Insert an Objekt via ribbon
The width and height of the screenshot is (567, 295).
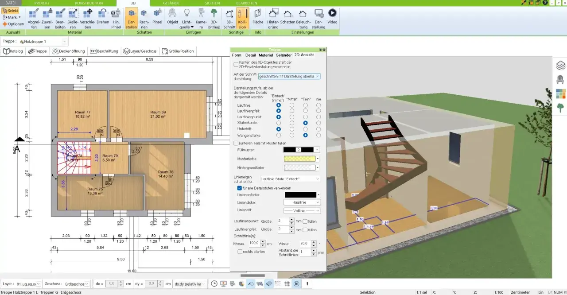(x=172, y=16)
